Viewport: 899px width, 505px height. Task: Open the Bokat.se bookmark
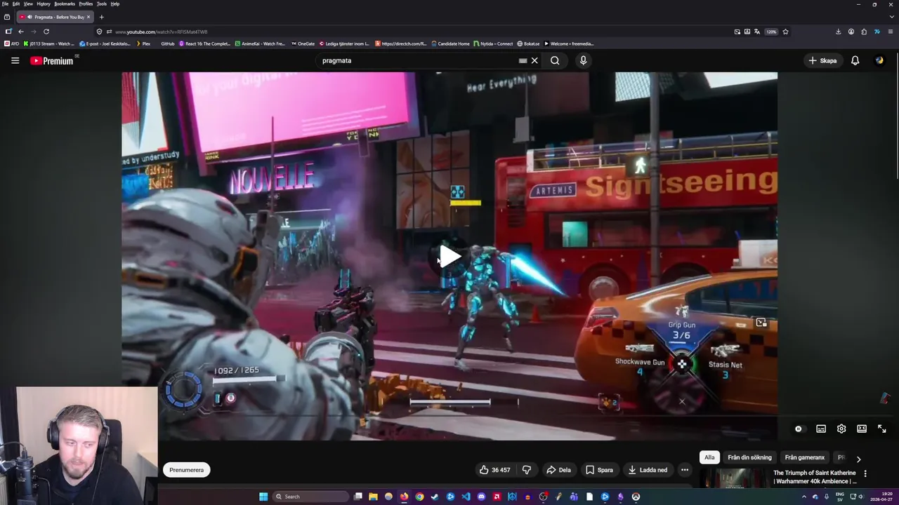click(528, 43)
